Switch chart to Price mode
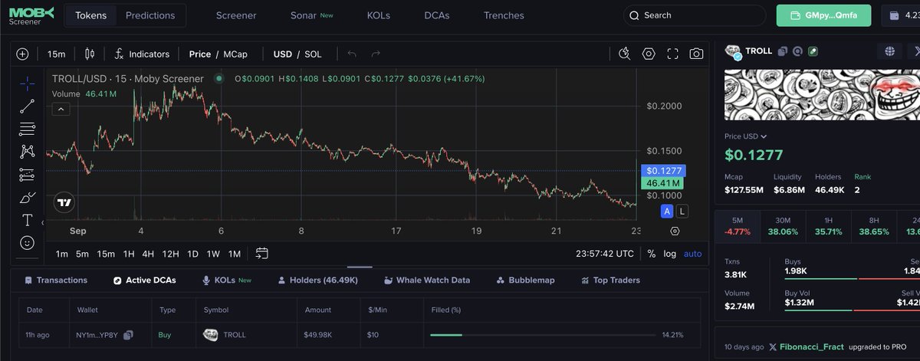The width and height of the screenshot is (920, 361). tap(199, 54)
